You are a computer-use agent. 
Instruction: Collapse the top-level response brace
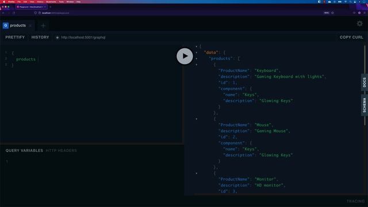(197, 47)
